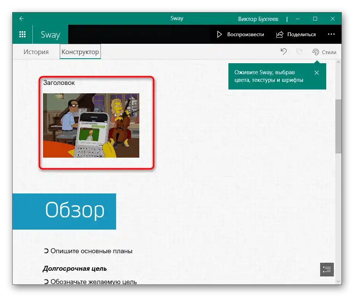
Task: Click the Оживите Sway tooltip text
Action: point(269,76)
